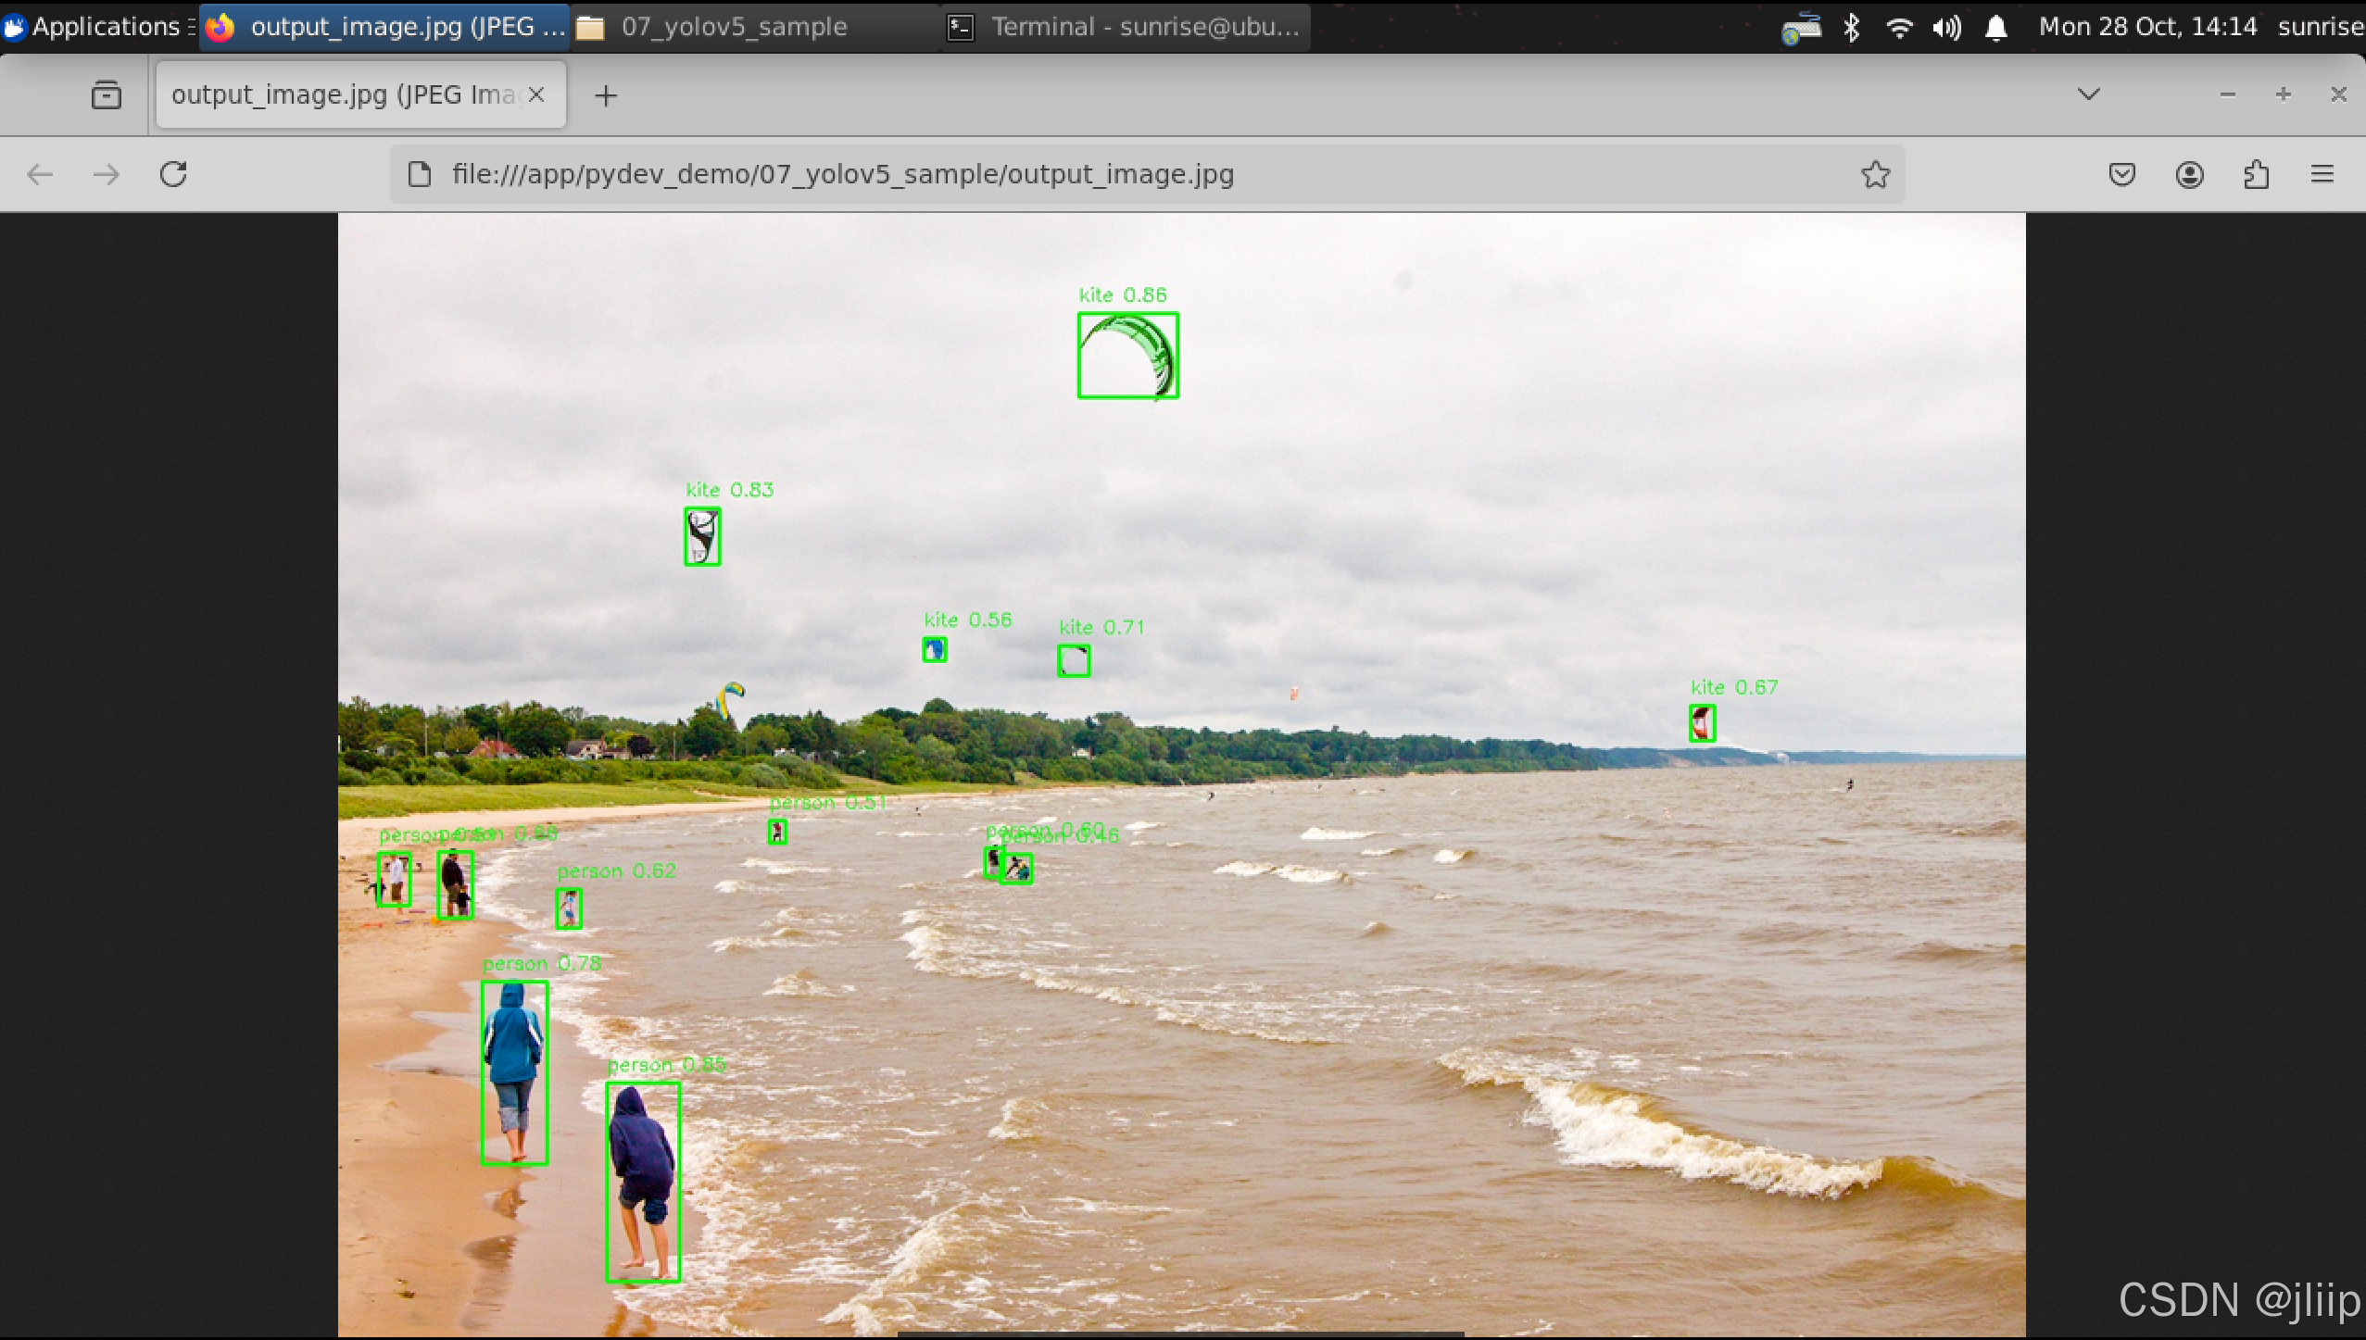The width and height of the screenshot is (2366, 1340).
Task: Open the notification bell icon
Action: point(1996,28)
